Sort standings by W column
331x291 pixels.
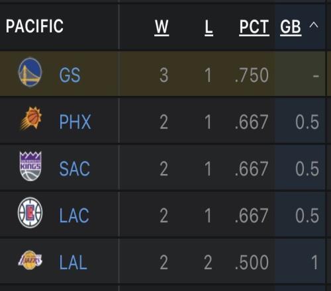point(162,28)
